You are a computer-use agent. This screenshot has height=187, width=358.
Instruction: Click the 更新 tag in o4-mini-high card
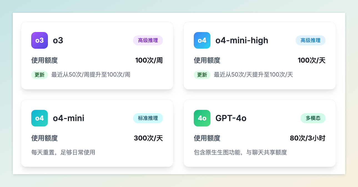coord(202,75)
